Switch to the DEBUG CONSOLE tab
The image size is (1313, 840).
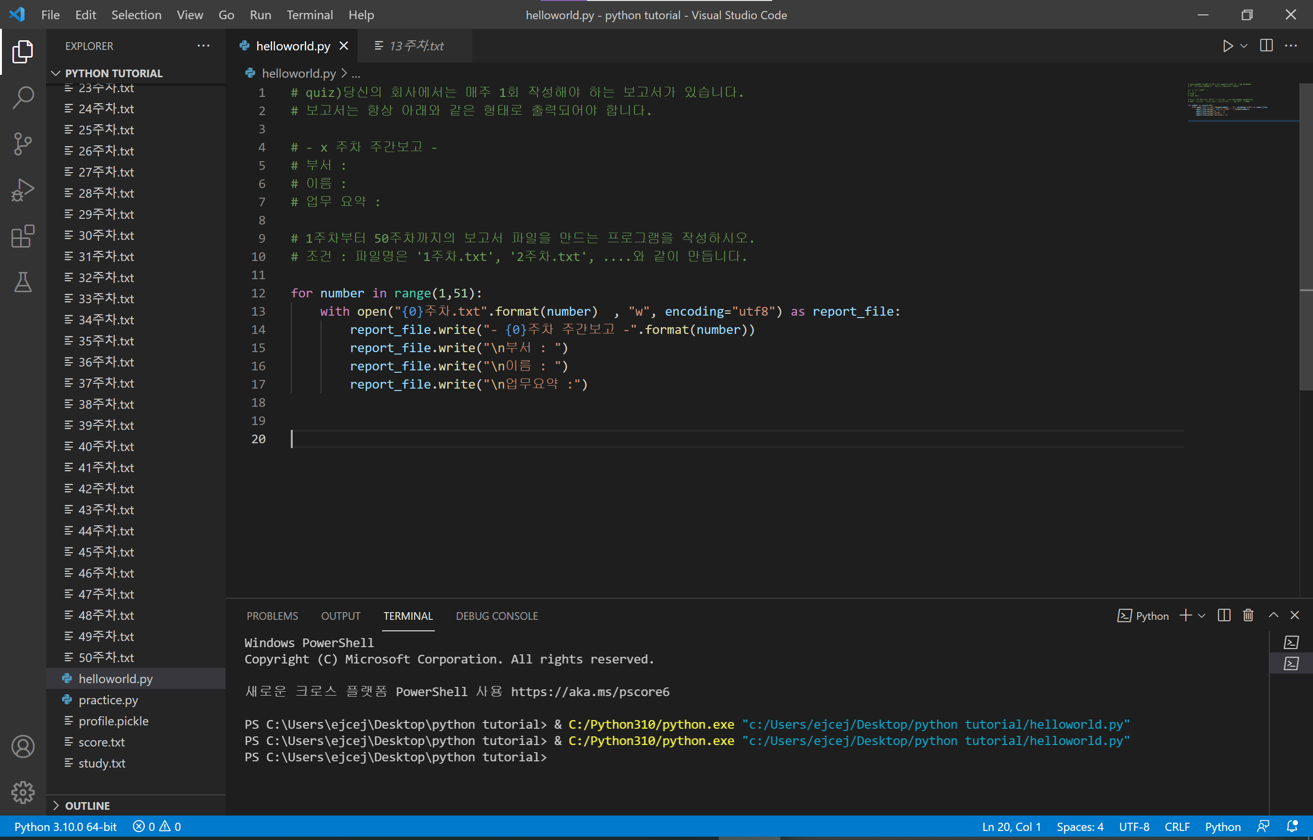pos(496,616)
